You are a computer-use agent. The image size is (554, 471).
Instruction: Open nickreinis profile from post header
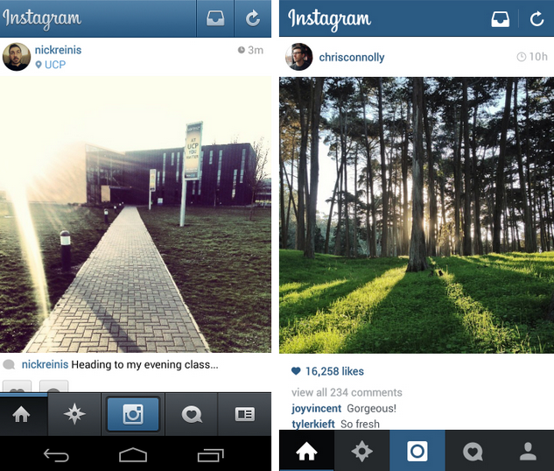pyautogui.click(x=58, y=50)
